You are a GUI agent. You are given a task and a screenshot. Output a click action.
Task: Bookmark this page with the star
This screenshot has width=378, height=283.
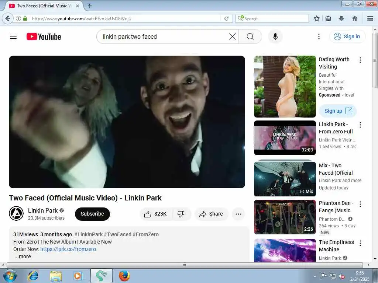316,18
